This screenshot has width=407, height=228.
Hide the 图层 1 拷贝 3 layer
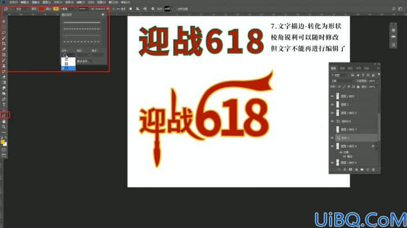333,113
